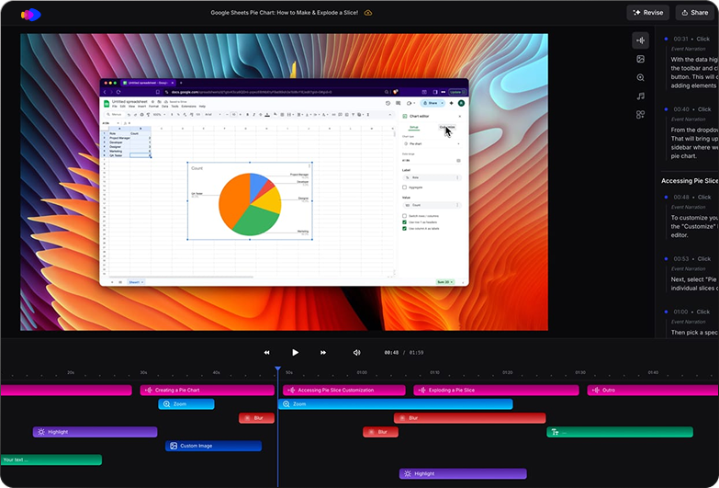
Task: Click the app logo in top-left corner
Action: coord(31,14)
